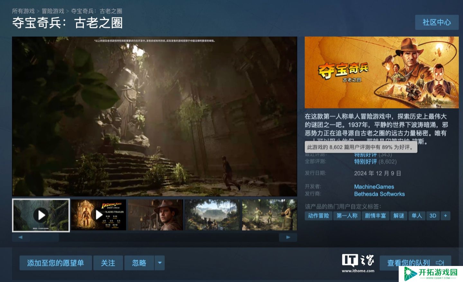The width and height of the screenshot is (463, 282).
Task: Click the 全部评测 label
Action: coord(315,161)
